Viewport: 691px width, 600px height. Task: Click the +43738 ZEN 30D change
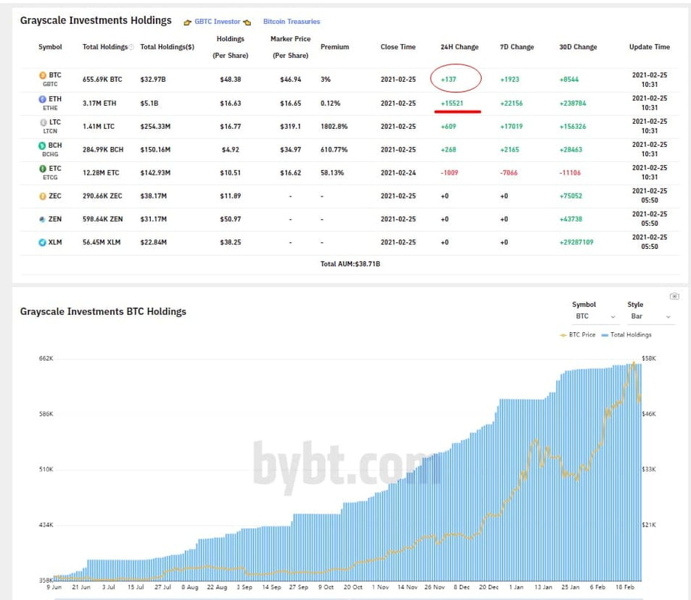pyautogui.click(x=570, y=219)
